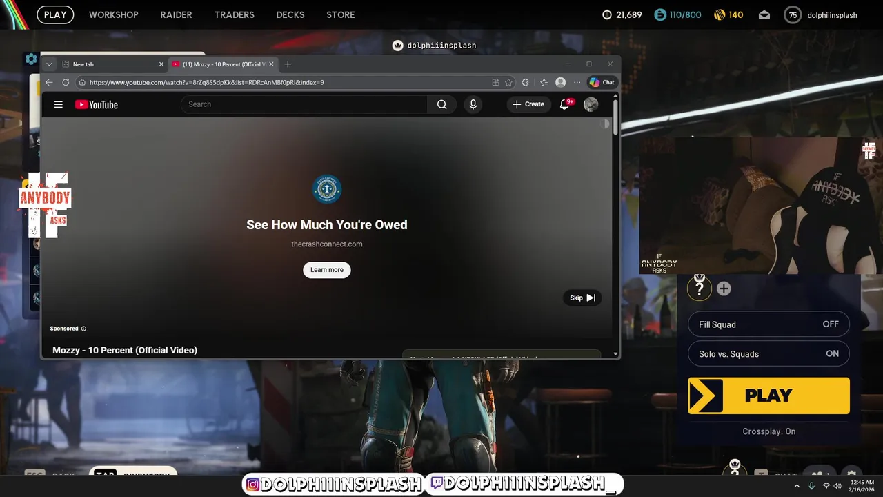Focus the YouTube search box
883x497 pixels.
pyautogui.click(x=304, y=104)
